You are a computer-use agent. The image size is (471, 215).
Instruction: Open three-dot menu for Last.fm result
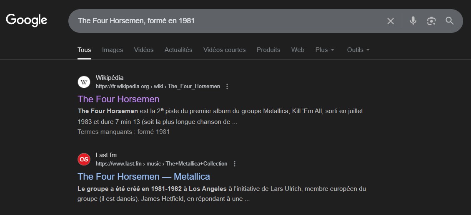point(235,164)
